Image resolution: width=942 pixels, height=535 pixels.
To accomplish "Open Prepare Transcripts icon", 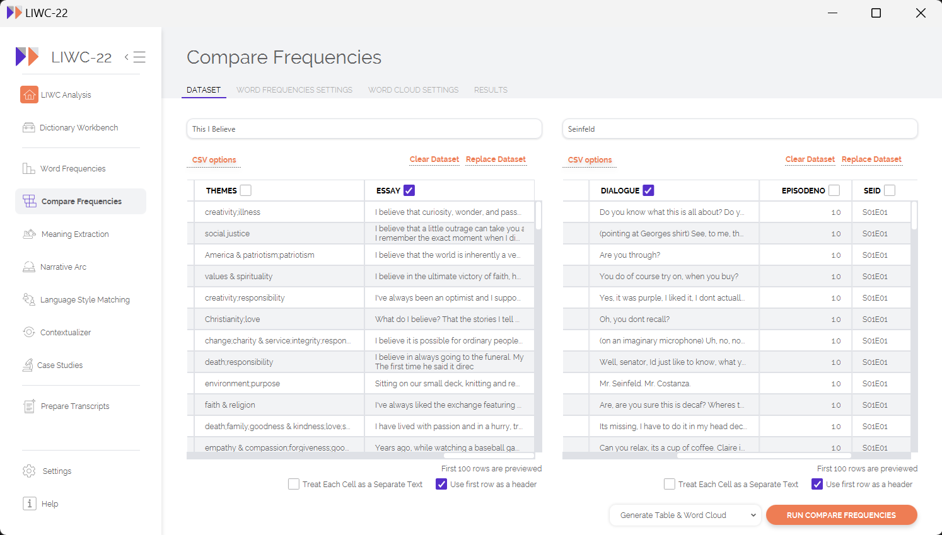I will [29, 406].
